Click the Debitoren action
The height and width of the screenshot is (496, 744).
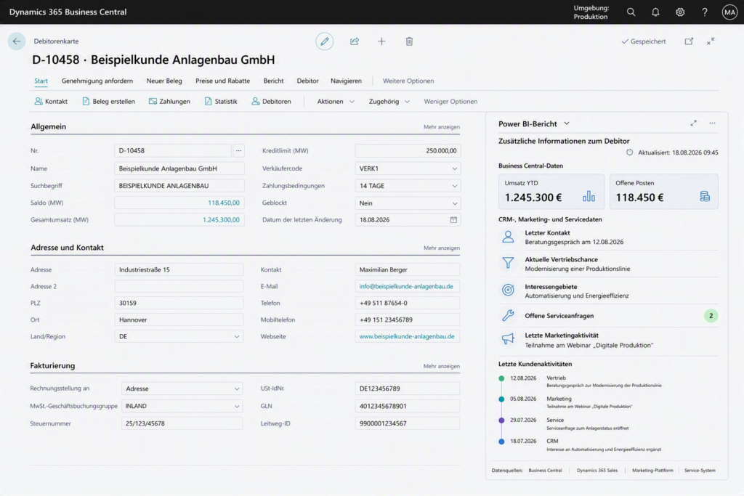point(271,101)
